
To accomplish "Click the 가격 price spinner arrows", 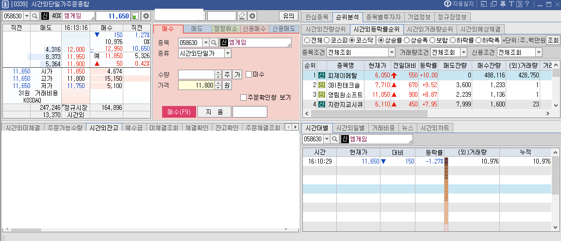I will (x=218, y=85).
